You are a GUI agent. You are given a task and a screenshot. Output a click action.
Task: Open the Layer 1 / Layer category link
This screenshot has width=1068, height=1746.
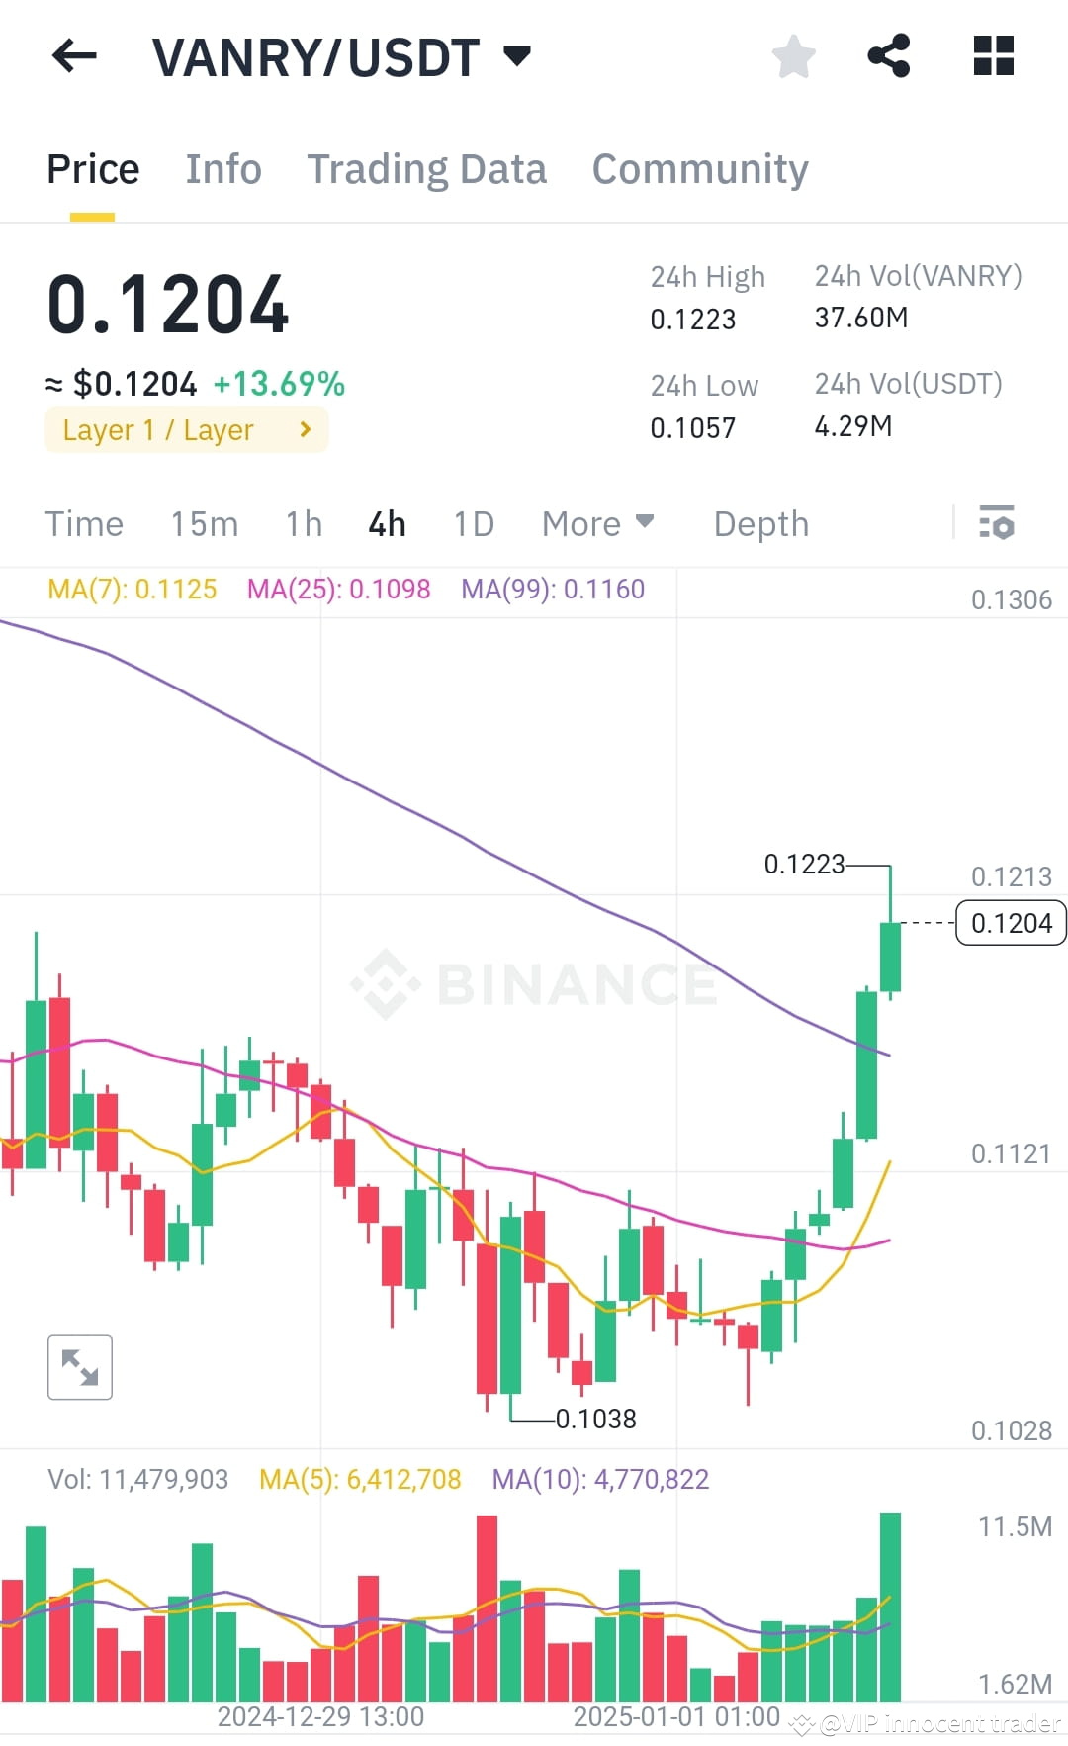186,428
